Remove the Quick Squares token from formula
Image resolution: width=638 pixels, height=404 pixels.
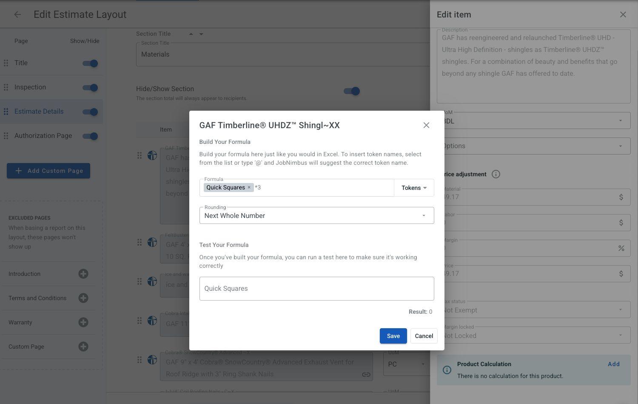[x=249, y=187]
